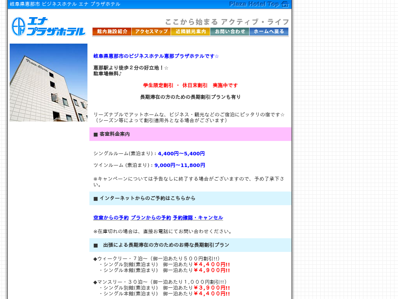Screen dimensions: 398x299
Task: Click the インターネットからのご予約はこちらから header
Action: (190, 198)
